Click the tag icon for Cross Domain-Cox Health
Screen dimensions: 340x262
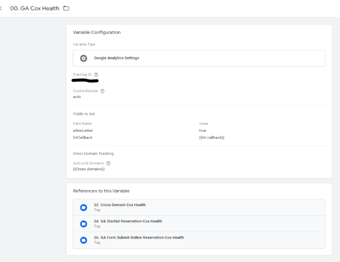[x=83, y=208]
